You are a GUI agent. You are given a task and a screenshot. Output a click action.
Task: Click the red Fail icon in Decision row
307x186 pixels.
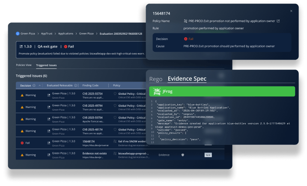click(x=185, y=39)
